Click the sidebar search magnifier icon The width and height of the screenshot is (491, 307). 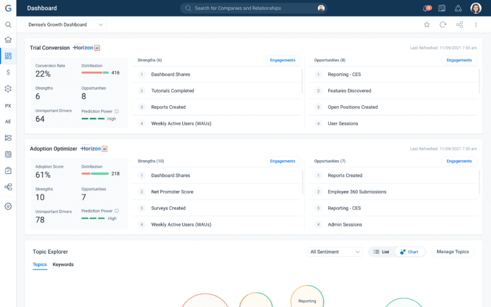[8, 25]
